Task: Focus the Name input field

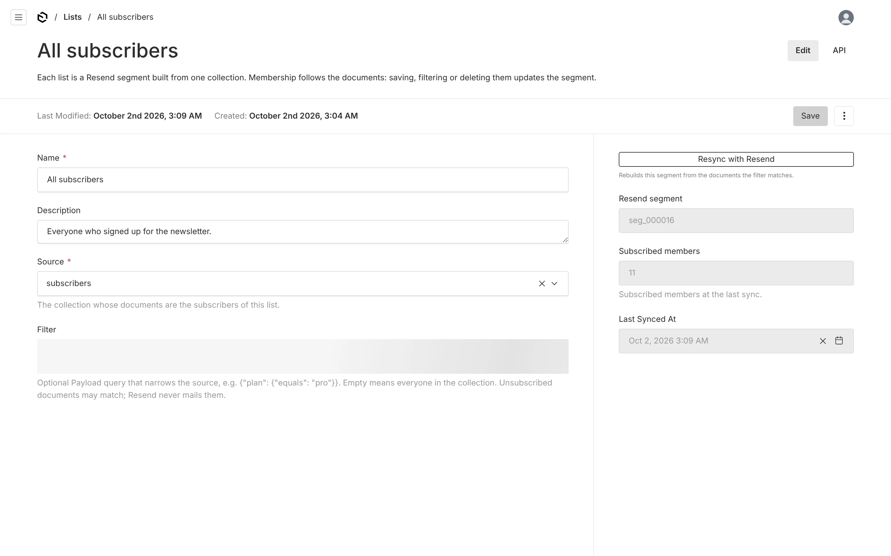Action: tap(303, 180)
